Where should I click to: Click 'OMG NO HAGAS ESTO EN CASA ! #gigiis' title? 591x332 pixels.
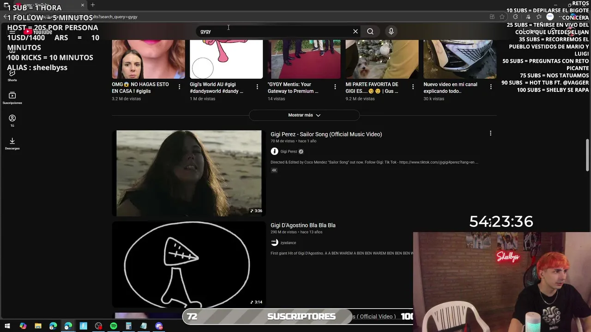140,88
